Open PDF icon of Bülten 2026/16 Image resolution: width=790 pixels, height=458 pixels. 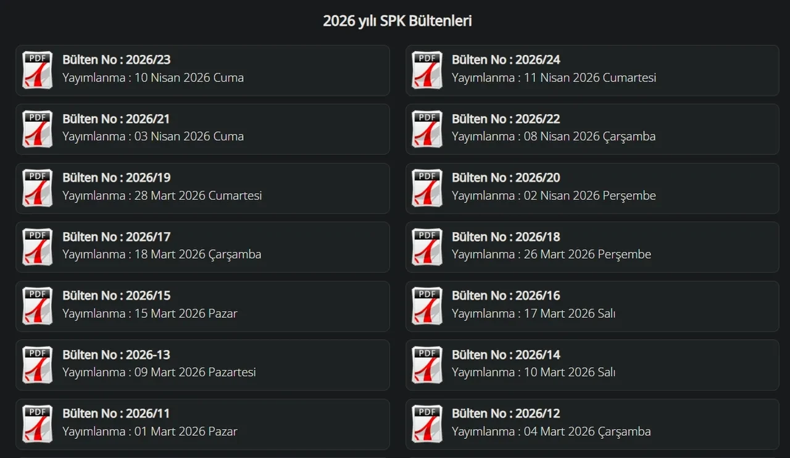tap(427, 306)
